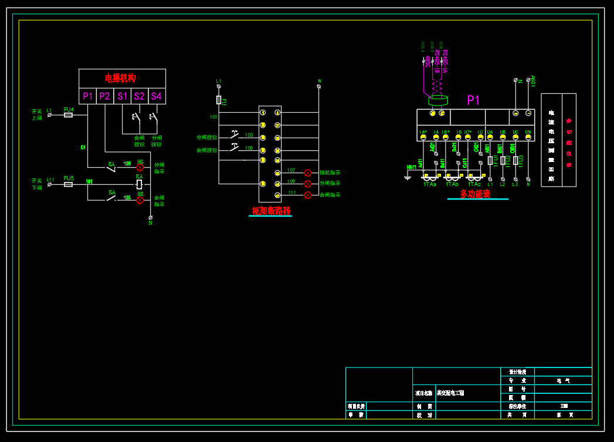Select the FU5 fuse symbol

tap(68, 184)
